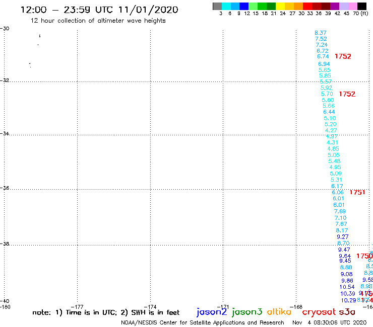
Task: Click the 'note: 1) Time is in UTC' text
Action: click(75, 312)
